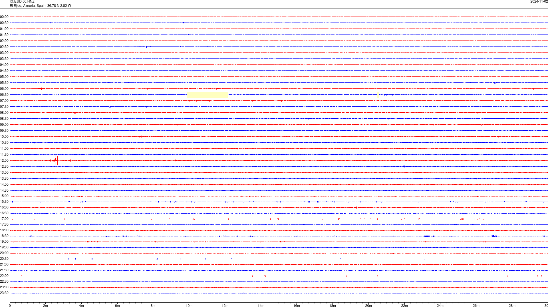Select the 22:30 trace time label
This screenshot has width=548, height=308.
pyautogui.click(x=4, y=281)
